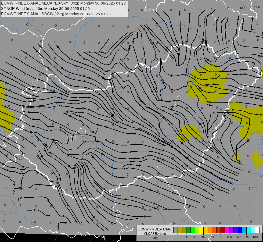Viewport: 263px width, 242px height.
Task: Select the SYNOP Wind 10m title line
Action: [45, 9]
